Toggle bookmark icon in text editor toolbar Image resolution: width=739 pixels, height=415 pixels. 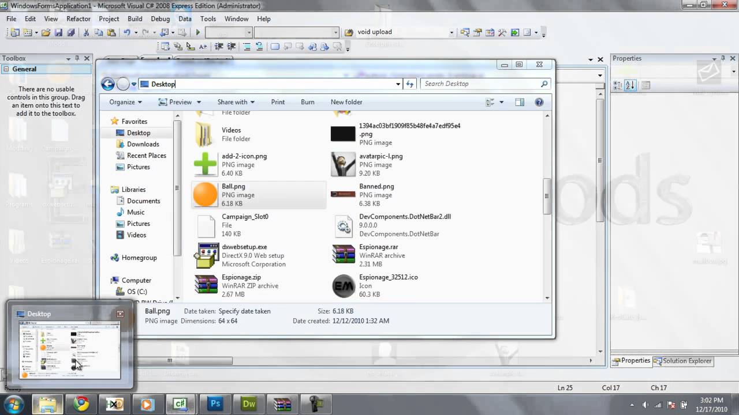274,47
